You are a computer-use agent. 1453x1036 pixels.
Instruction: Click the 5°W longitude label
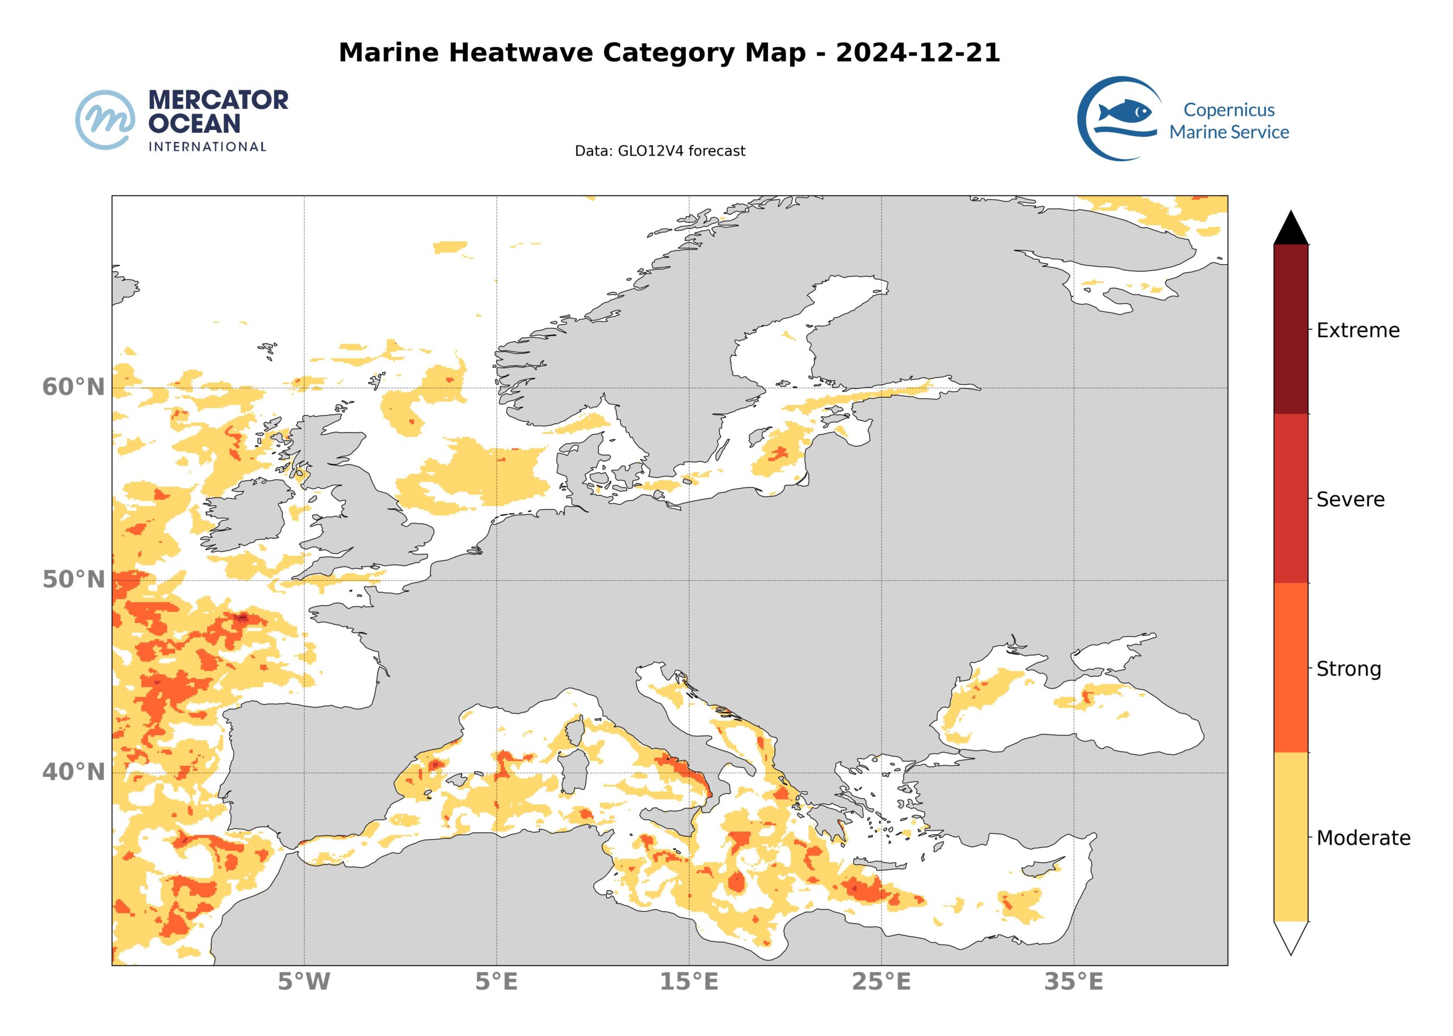(304, 982)
